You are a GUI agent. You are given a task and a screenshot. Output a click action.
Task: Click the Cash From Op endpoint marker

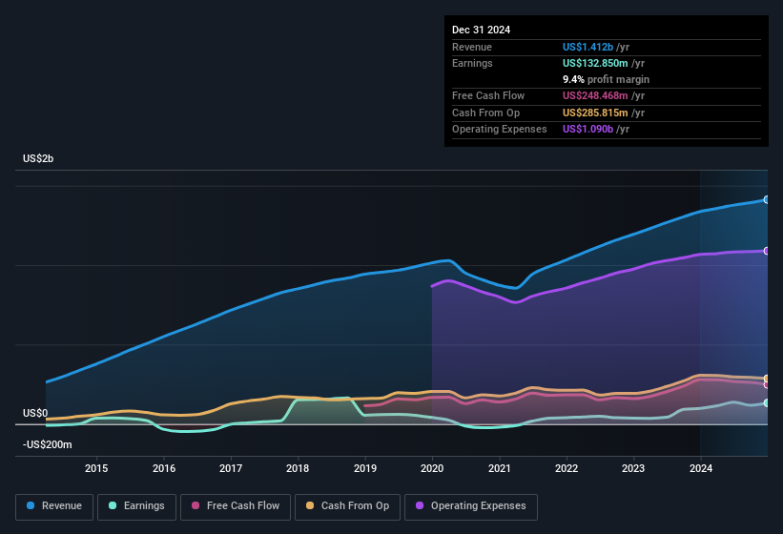(767, 379)
